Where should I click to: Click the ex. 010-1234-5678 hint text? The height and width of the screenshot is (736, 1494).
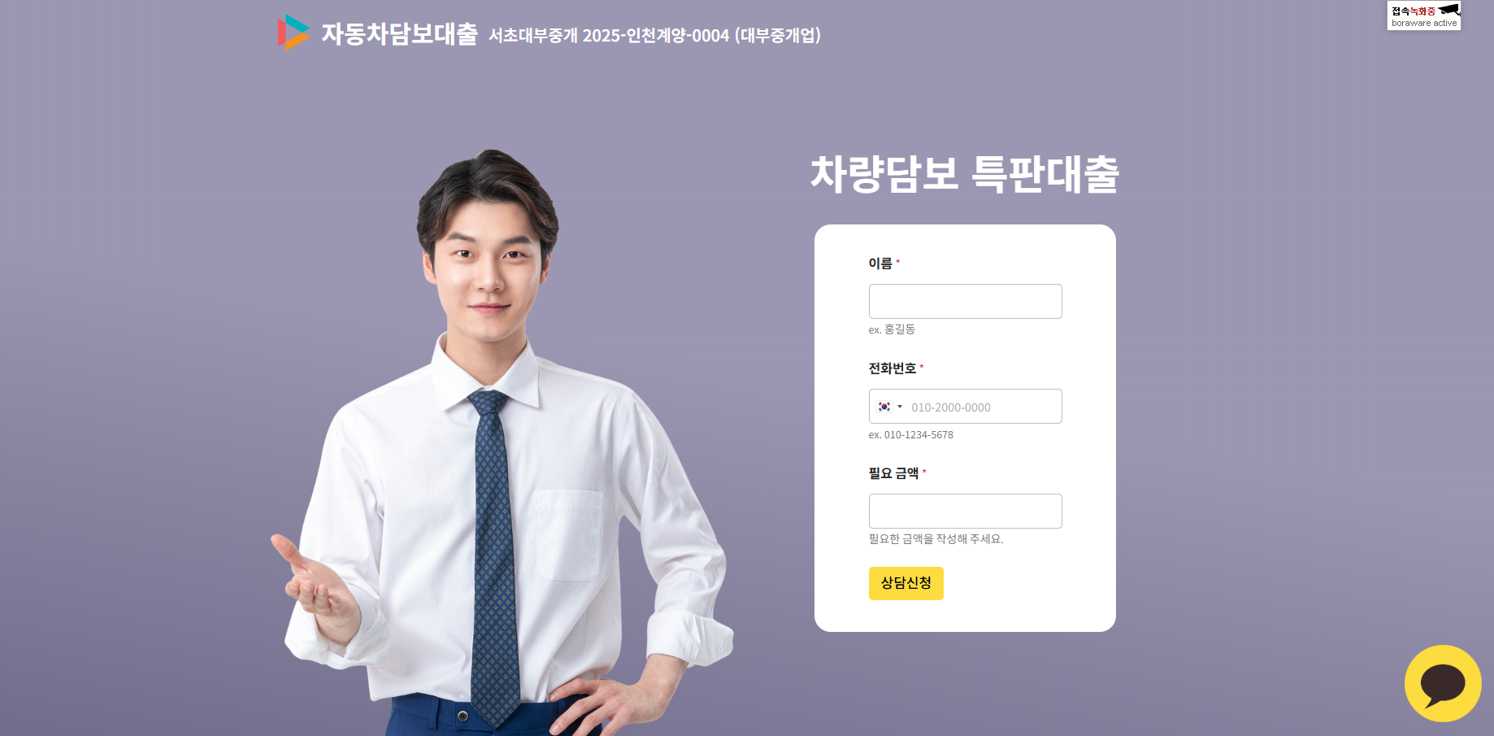910,435
